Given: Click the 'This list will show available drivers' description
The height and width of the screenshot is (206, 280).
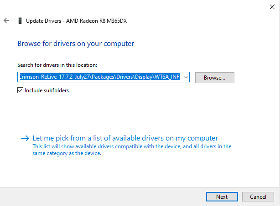Looking at the screenshot, I should (132, 150).
